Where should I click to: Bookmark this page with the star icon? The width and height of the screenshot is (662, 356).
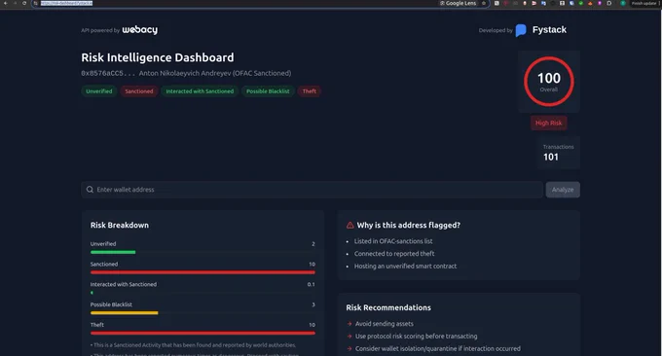(x=484, y=3)
